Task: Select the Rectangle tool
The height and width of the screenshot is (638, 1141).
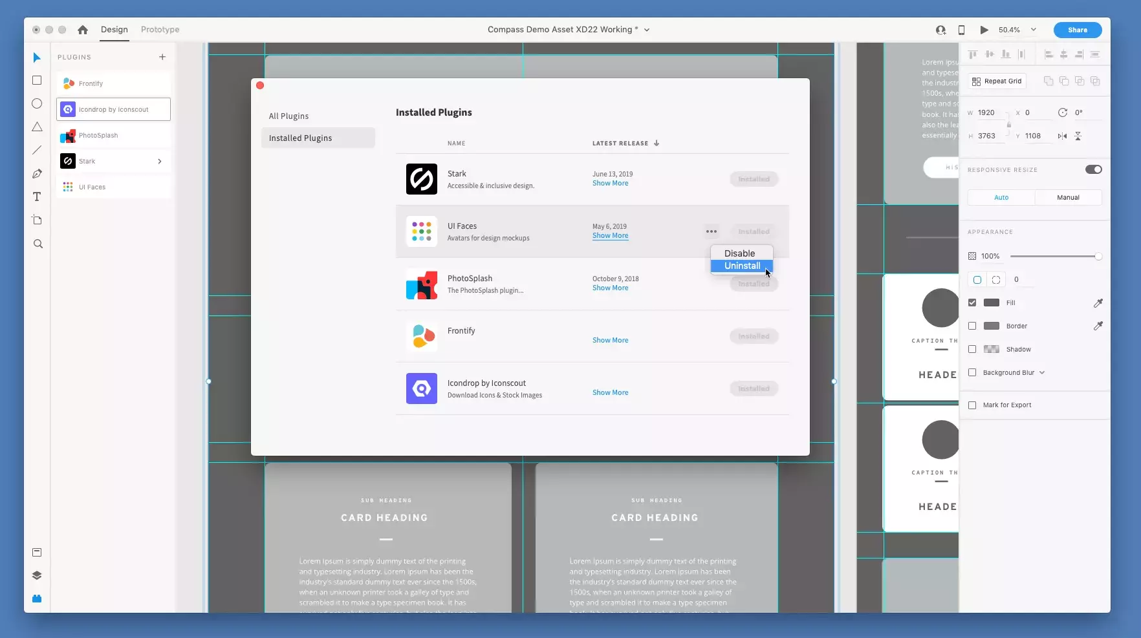Action: [x=37, y=80]
